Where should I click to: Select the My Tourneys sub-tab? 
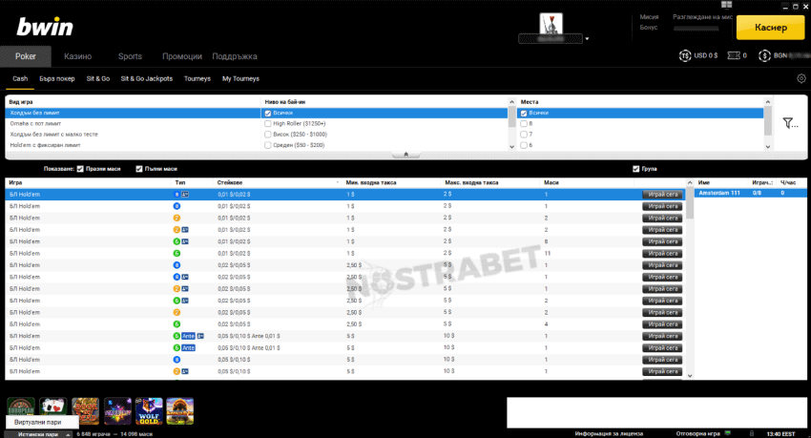(x=240, y=78)
